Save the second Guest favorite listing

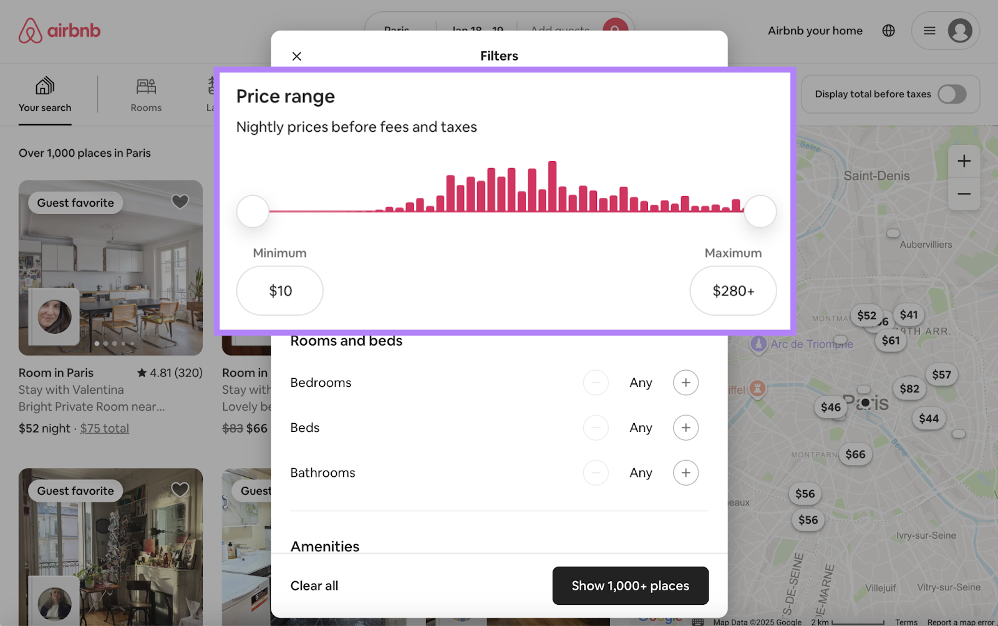pyautogui.click(x=180, y=490)
